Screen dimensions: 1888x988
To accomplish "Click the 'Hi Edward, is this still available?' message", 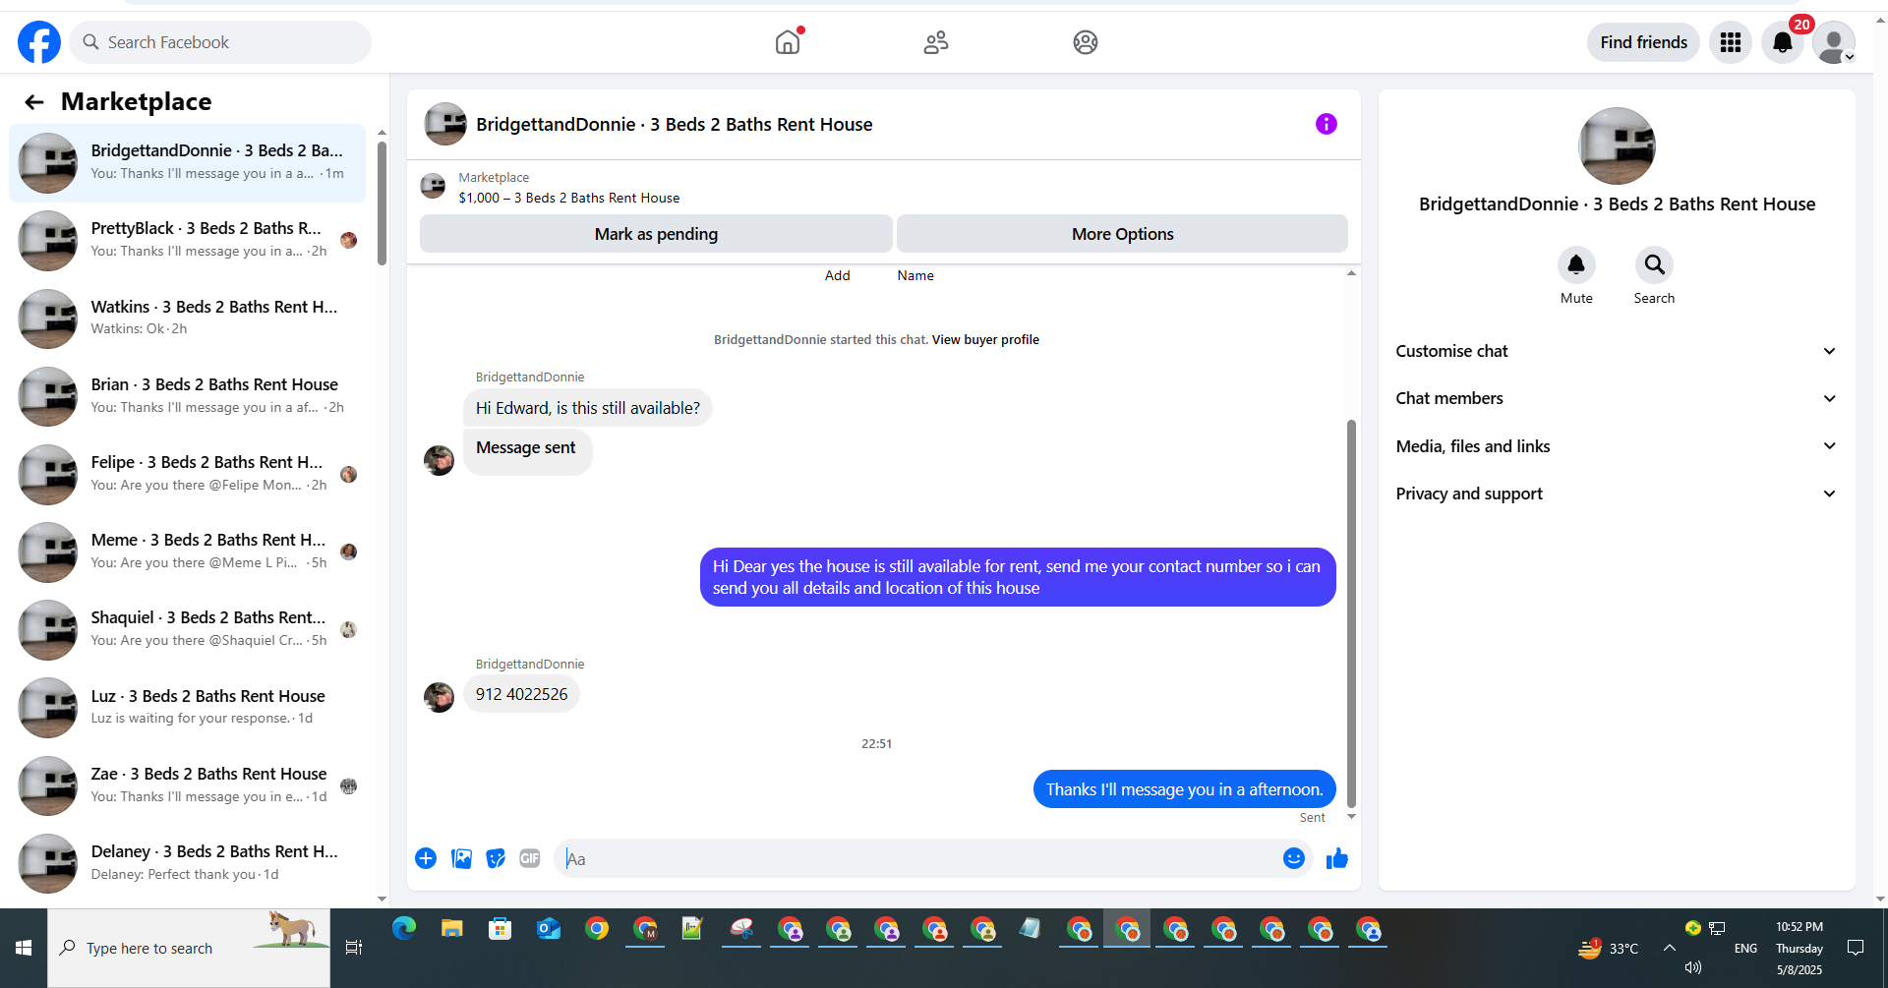I will pyautogui.click(x=588, y=408).
